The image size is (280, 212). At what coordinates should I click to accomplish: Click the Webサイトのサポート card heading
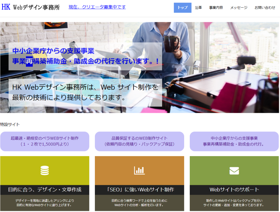(x=234, y=190)
